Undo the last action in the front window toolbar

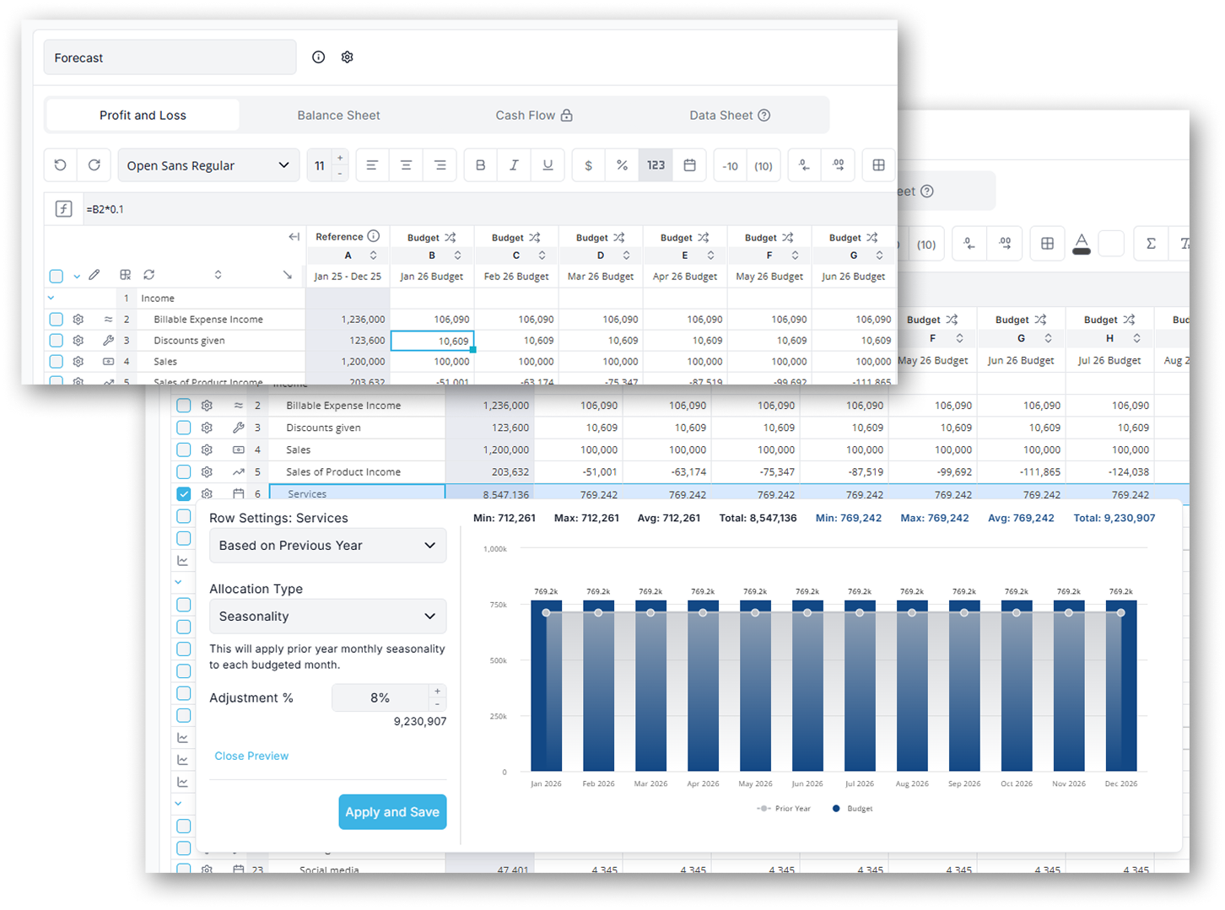click(60, 165)
